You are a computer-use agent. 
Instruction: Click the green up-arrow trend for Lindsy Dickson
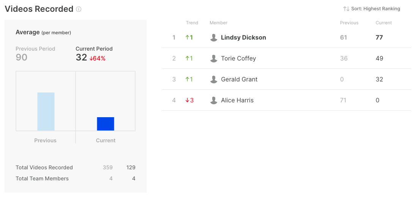[x=189, y=37]
